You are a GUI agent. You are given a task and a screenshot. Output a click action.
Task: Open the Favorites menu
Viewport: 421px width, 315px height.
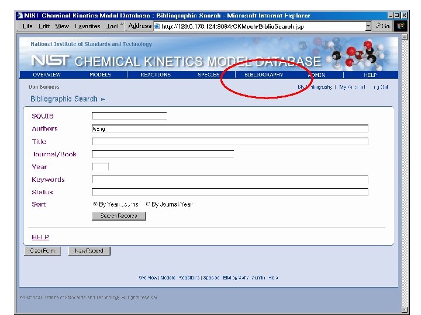coord(88,26)
